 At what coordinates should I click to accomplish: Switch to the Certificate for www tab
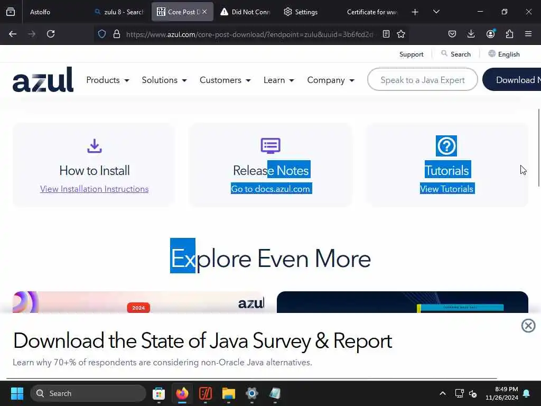click(x=372, y=12)
